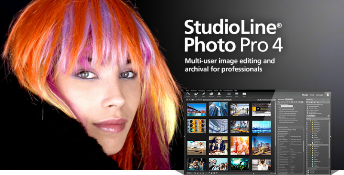Select Kamera Beschreibungen (Exif) tree item

[289, 112]
